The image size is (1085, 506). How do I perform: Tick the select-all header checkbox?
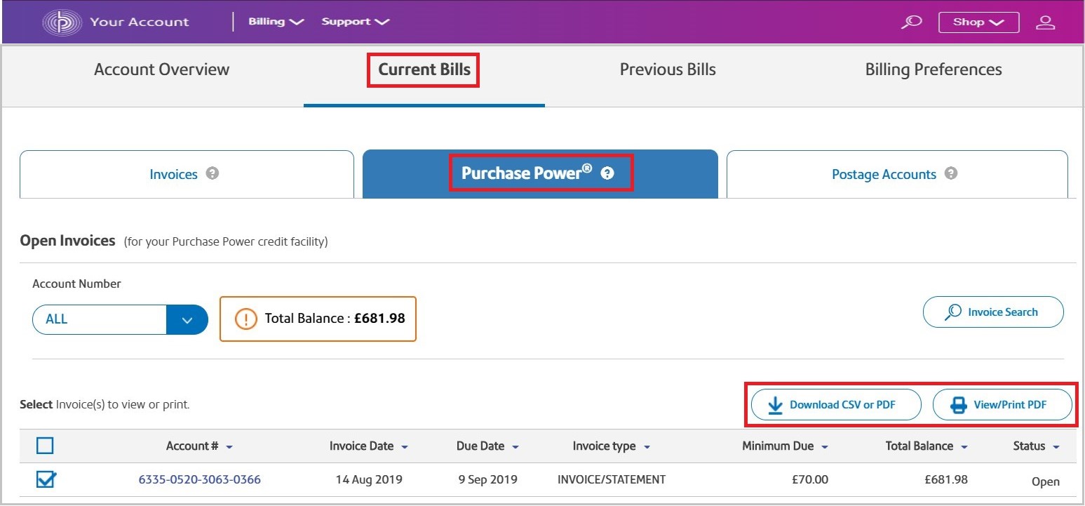point(45,446)
